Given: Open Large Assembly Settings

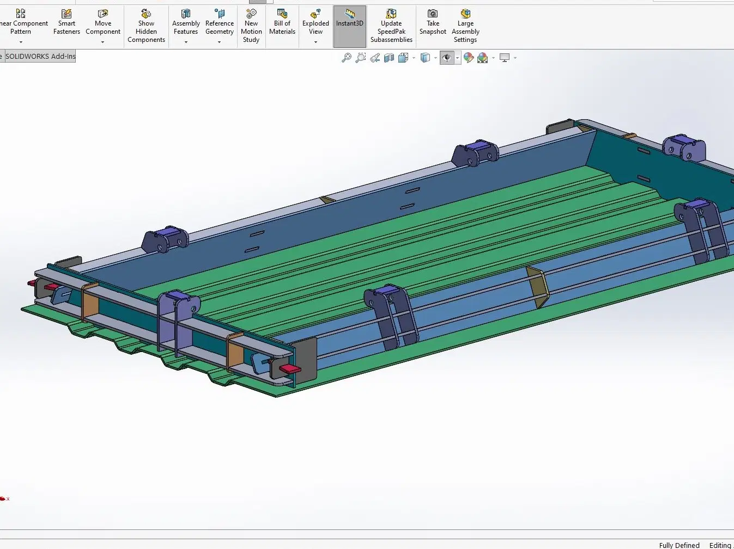Looking at the screenshot, I should [465, 26].
